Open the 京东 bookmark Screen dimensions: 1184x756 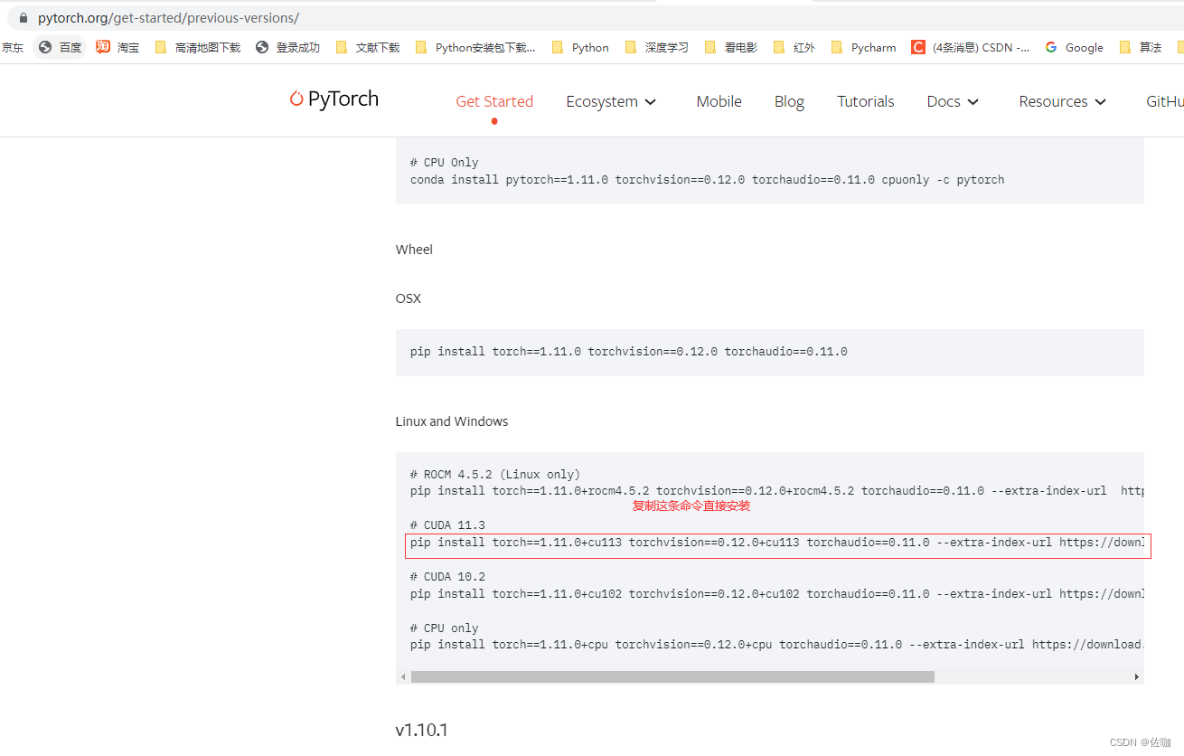[x=13, y=47]
